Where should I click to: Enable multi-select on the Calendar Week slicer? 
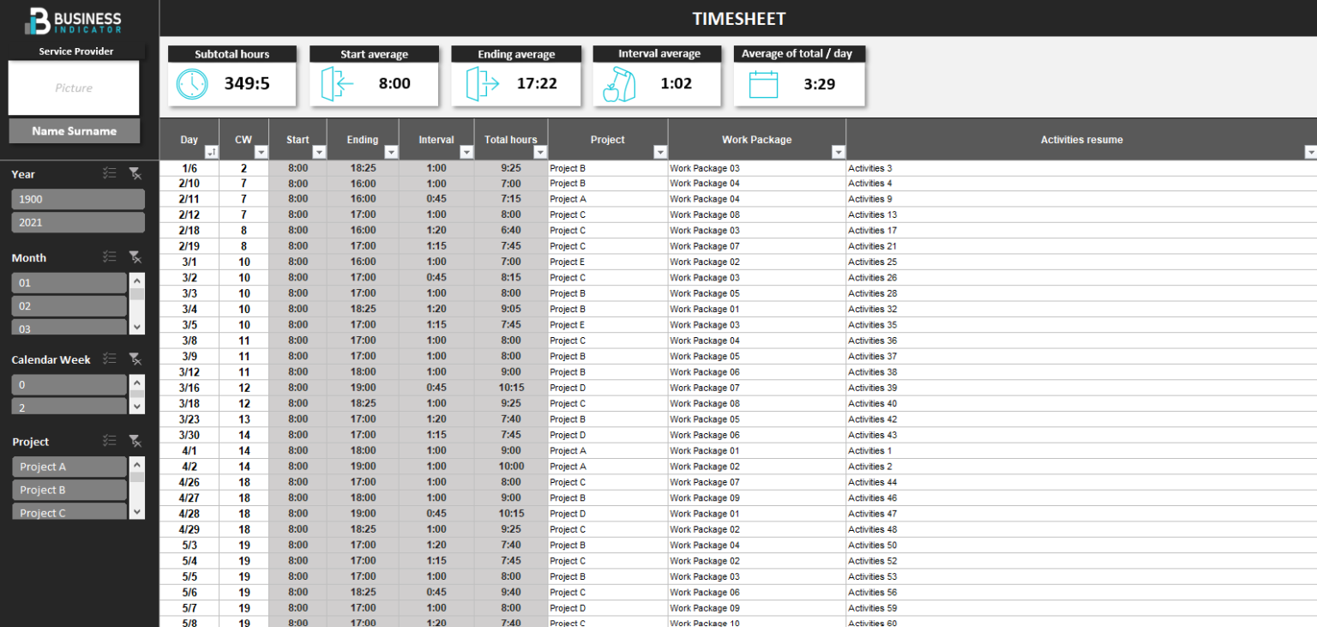[x=110, y=359]
